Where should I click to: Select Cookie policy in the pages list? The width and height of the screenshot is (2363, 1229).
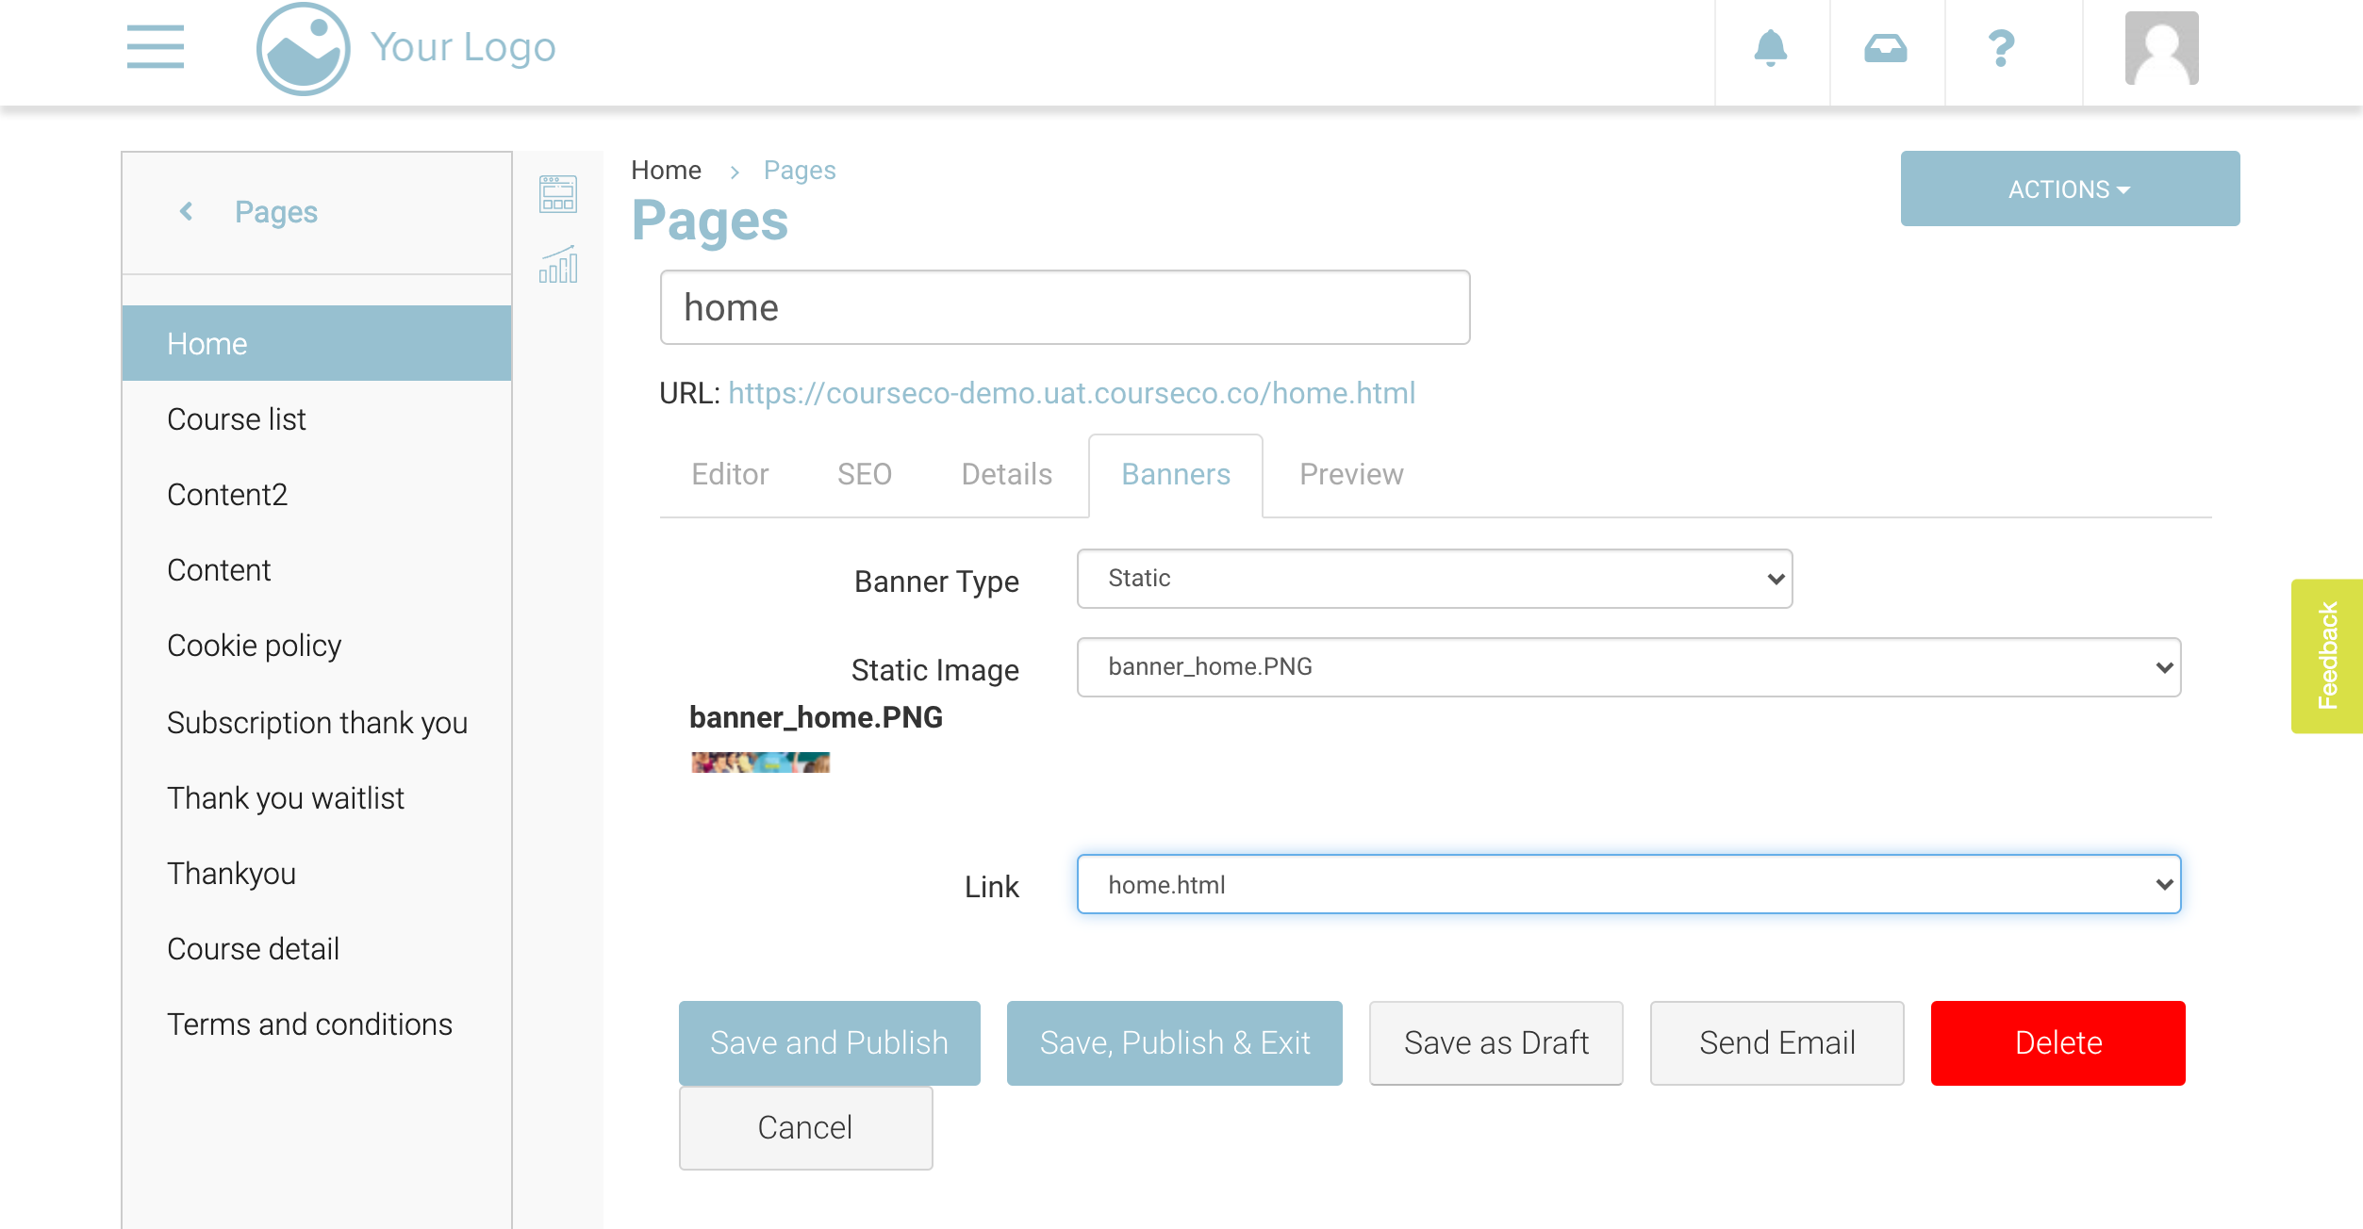pyautogui.click(x=254, y=646)
